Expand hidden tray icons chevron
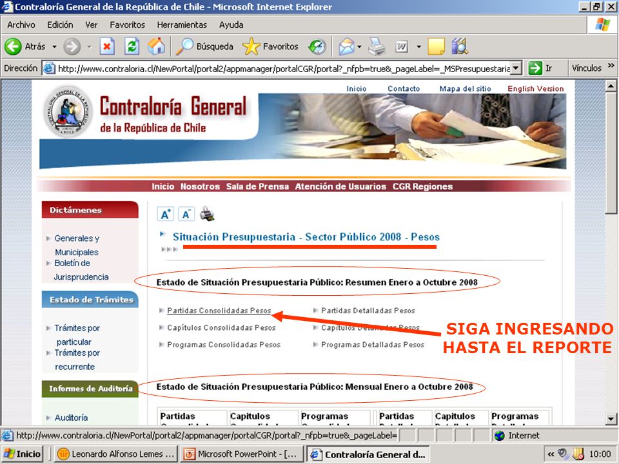The height and width of the screenshot is (464, 619). 551,454
